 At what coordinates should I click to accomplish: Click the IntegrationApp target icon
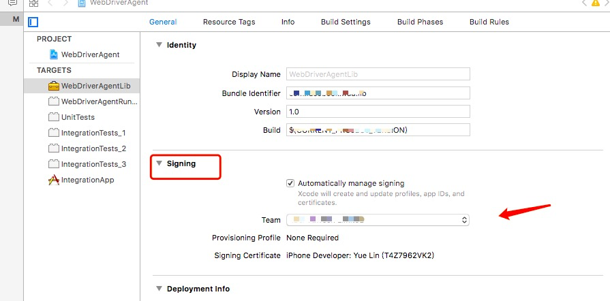(54, 180)
